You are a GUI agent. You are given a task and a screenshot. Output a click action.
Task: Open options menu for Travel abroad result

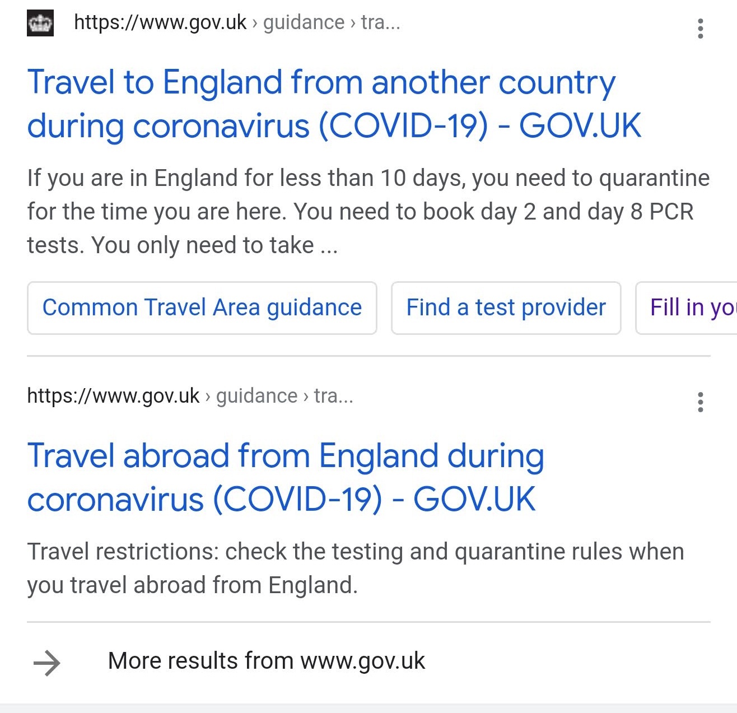pyautogui.click(x=700, y=402)
